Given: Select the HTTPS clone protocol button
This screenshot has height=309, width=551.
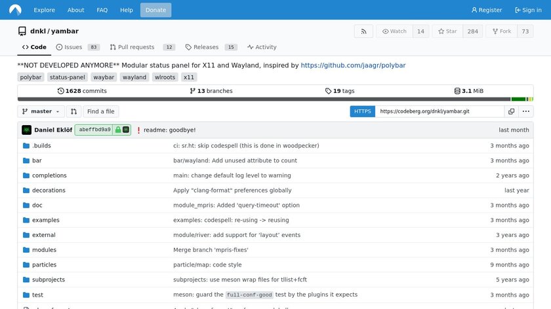Looking at the screenshot, I should click(x=362, y=111).
